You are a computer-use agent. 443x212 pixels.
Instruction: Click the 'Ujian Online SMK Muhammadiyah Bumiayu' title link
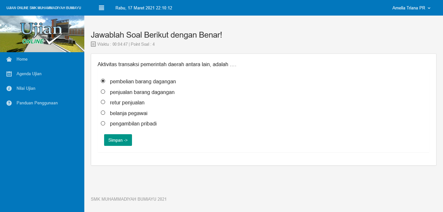(44, 8)
